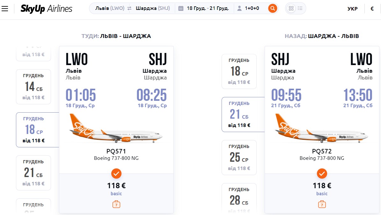Select outbound date 21 December Saturday
This screenshot has width=381, height=215.
click(33, 173)
